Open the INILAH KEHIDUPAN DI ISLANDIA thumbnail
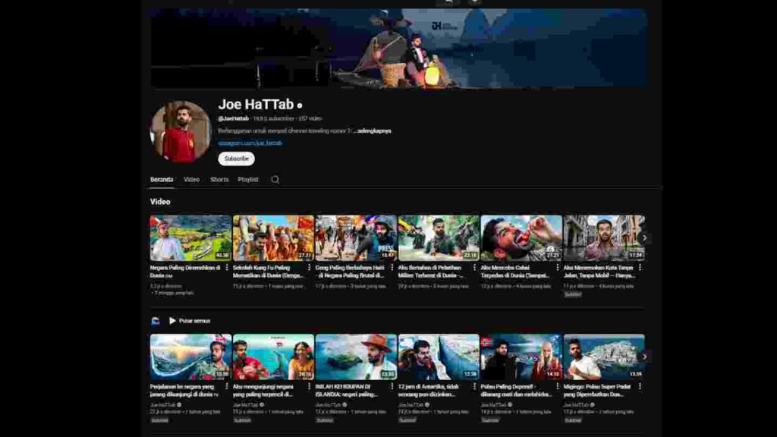 click(x=356, y=357)
